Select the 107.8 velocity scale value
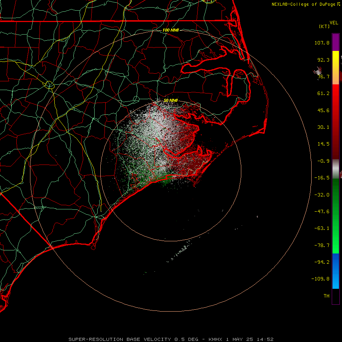Screen dimensions: 342x342 (x=322, y=43)
